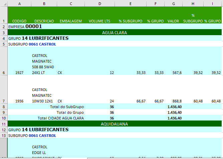Select column A header

point(19,3)
